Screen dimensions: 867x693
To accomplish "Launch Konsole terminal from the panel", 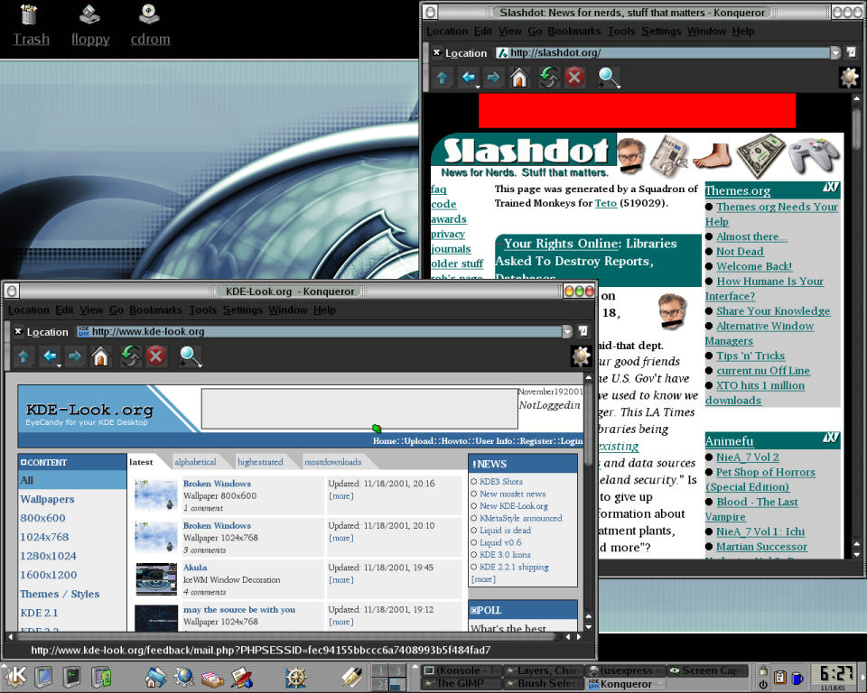I will click(x=72, y=677).
